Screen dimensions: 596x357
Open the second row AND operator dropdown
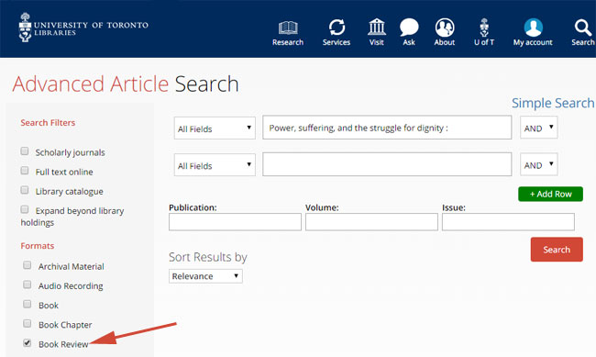538,164
